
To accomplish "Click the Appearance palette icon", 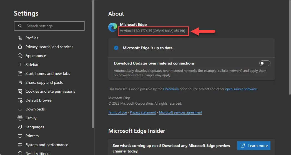I will coord(20,56).
